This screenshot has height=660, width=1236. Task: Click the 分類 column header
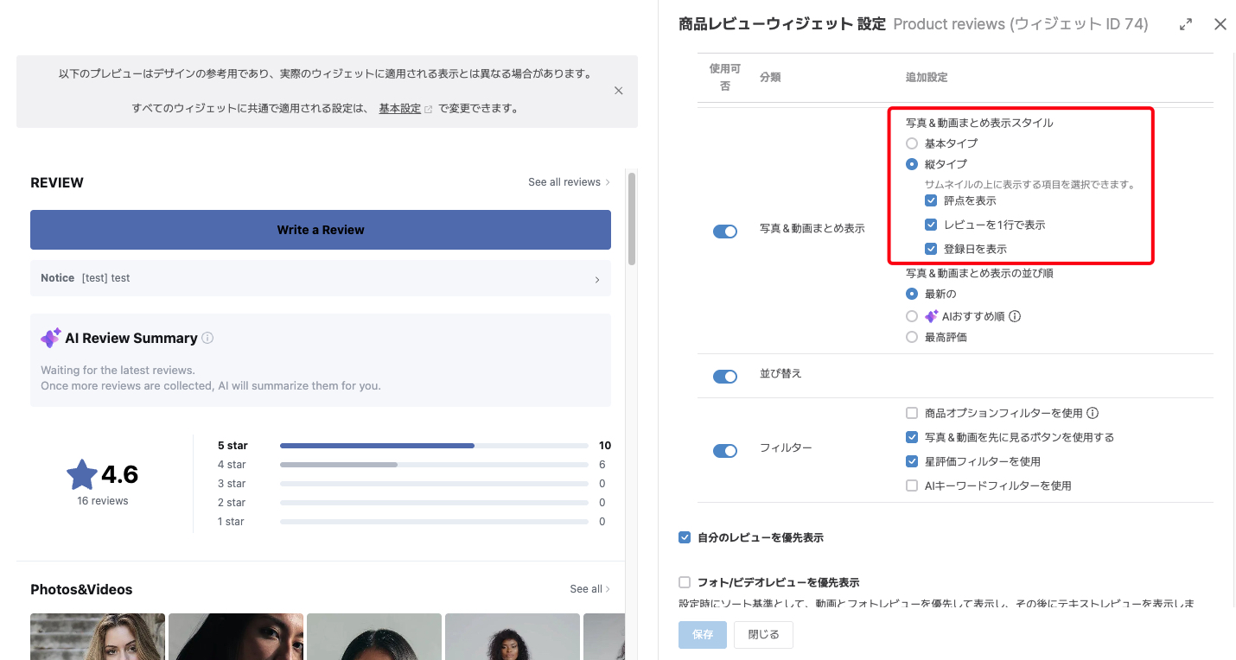tap(770, 77)
